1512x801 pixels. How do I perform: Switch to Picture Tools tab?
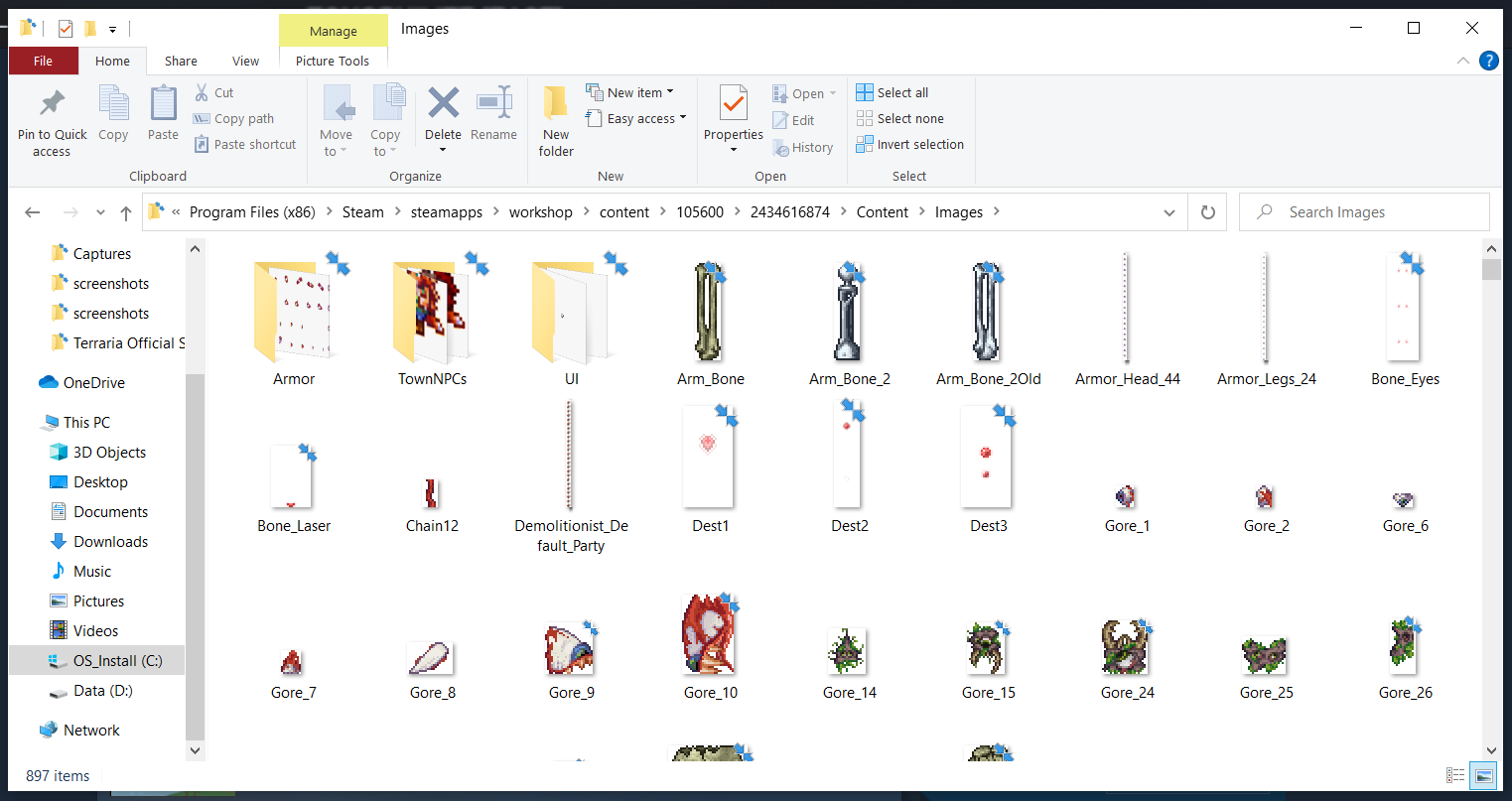point(333,61)
